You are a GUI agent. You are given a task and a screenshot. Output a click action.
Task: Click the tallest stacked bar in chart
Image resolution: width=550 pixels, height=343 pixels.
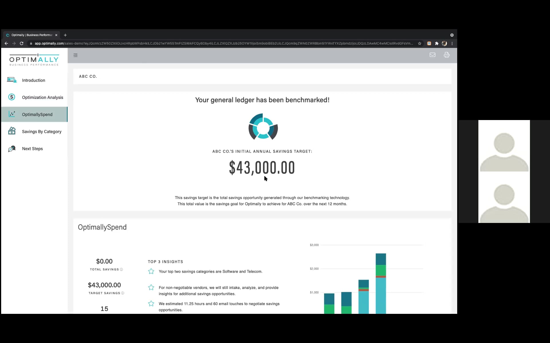pos(381,283)
